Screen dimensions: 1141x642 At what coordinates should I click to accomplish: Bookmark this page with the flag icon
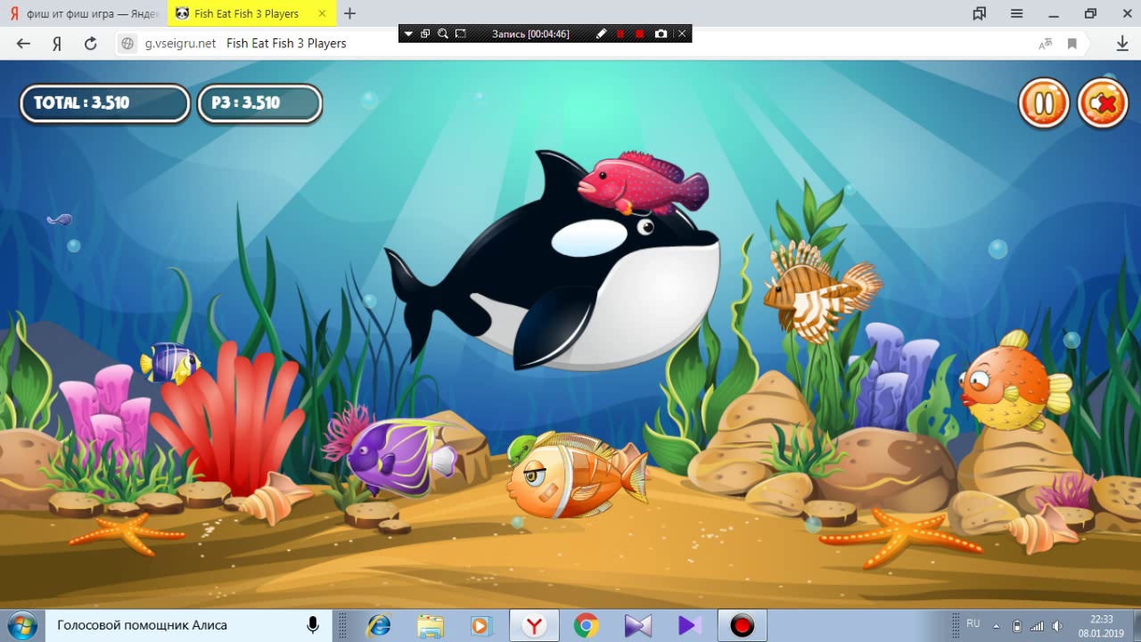(x=1072, y=43)
